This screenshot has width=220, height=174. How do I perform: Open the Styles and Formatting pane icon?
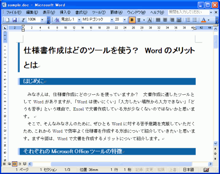(x=57, y=20)
